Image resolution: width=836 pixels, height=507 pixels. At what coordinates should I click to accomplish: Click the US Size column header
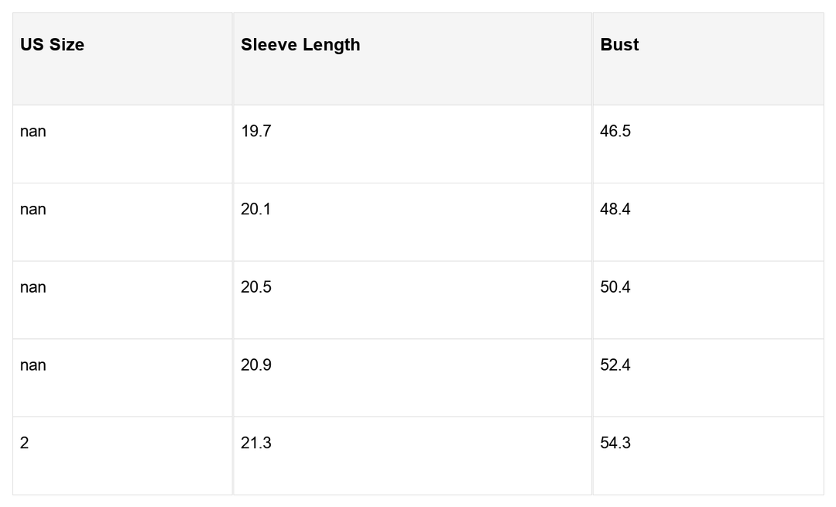[x=52, y=45]
